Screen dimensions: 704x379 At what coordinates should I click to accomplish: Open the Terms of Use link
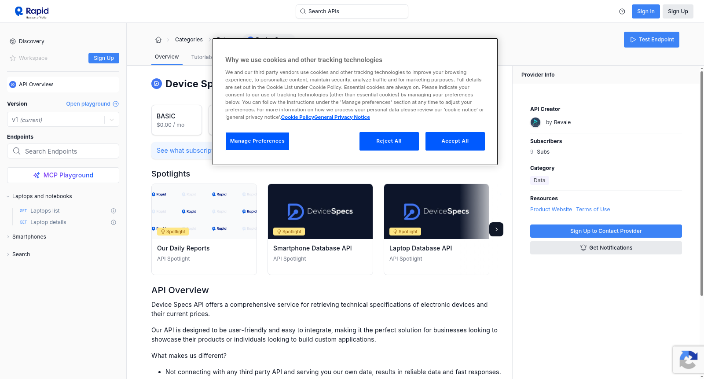593,210
